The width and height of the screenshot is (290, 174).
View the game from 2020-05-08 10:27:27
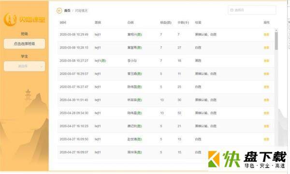point(266,61)
